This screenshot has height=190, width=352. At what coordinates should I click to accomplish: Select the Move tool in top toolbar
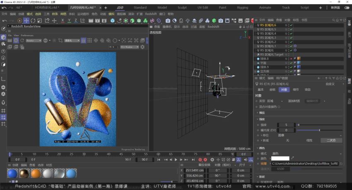tap(26, 21)
